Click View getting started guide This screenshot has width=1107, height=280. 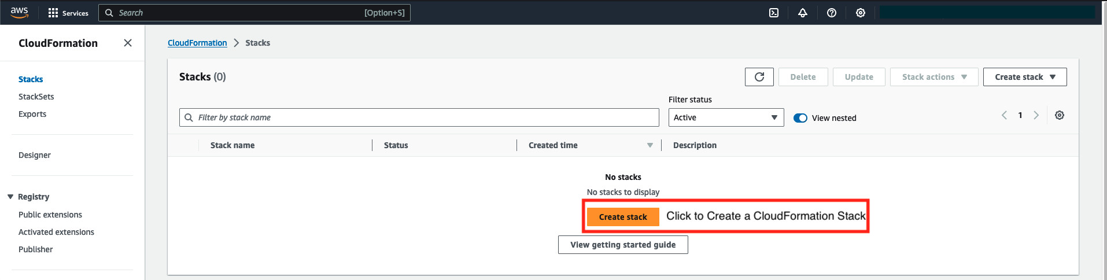tap(623, 245)
